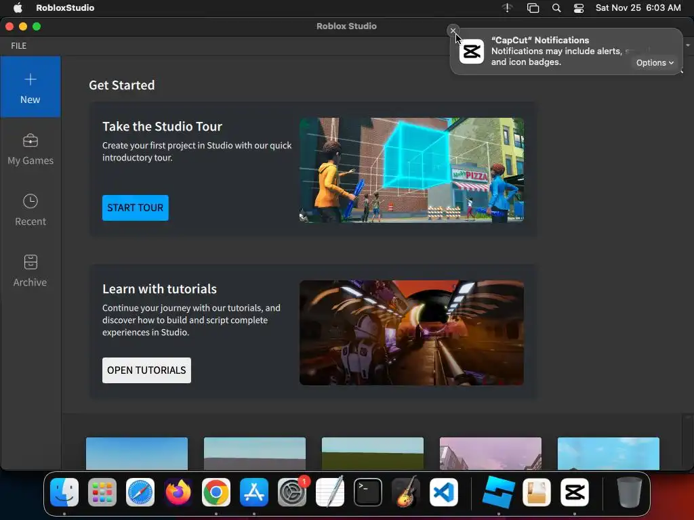The height and width of the screenshot is (520, 694).
Task: Click the tutorials tunnel preview image
Action: pos(411,332)
